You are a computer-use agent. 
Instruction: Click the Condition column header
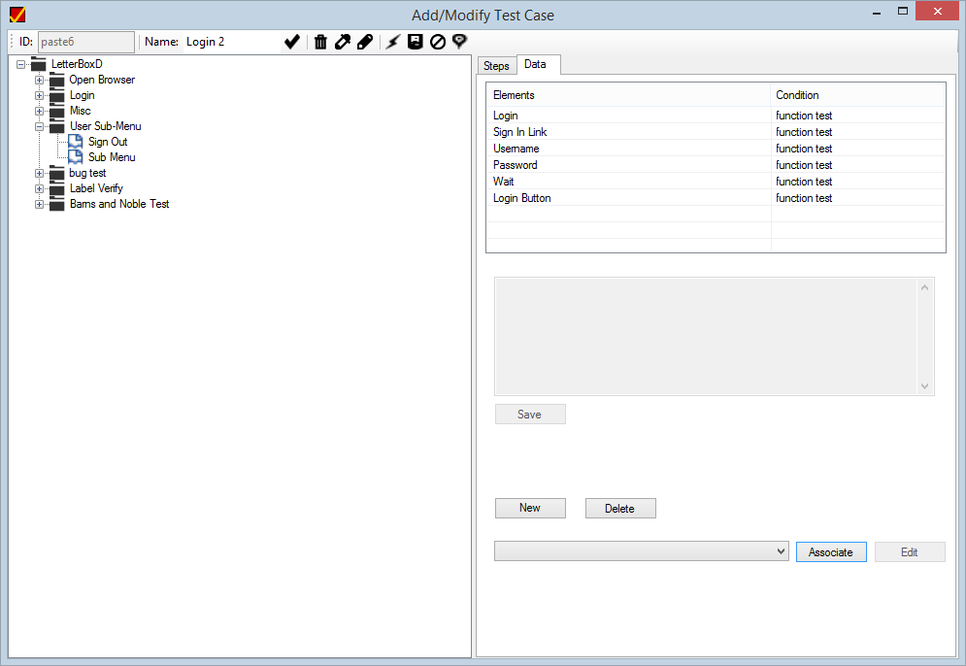click(857, 95)
